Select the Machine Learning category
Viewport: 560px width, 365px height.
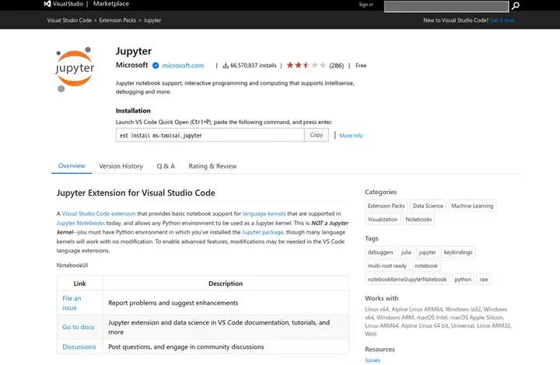point(472,206)
